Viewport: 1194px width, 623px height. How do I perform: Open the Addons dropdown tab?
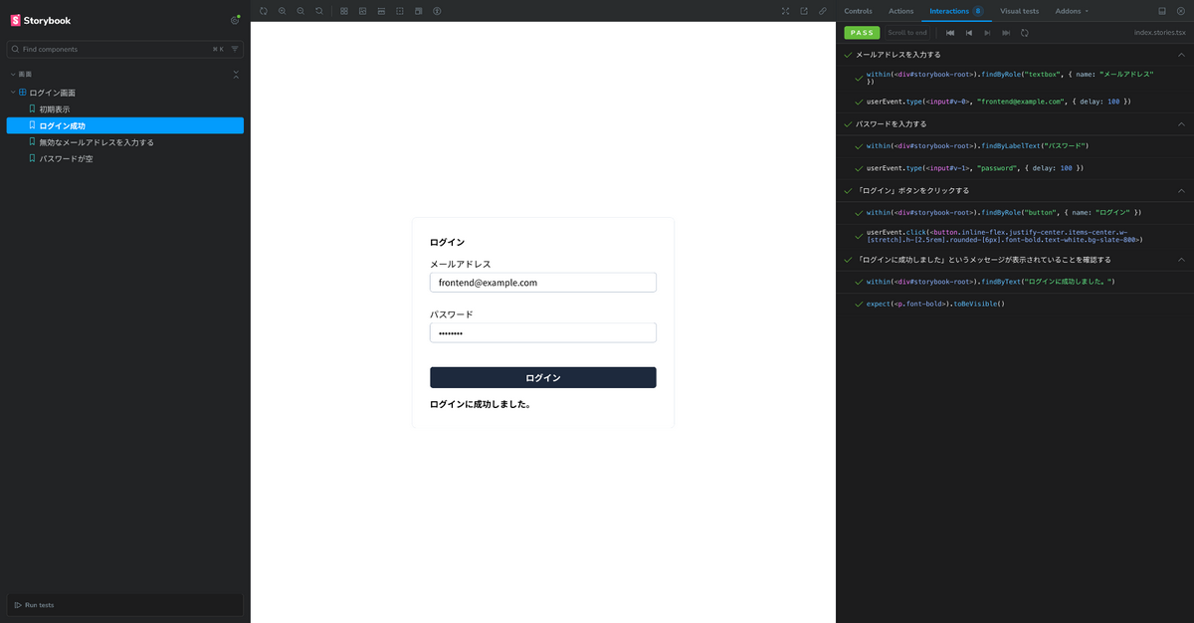click(x=1072, y=11)
